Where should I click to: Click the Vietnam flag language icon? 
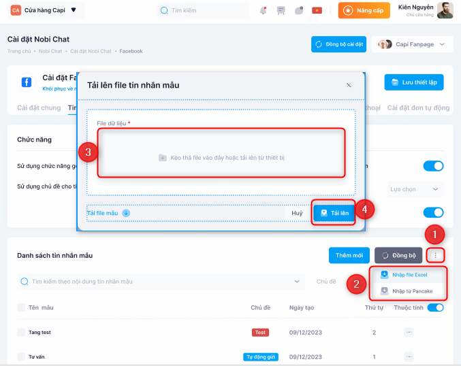pos(317,10)
